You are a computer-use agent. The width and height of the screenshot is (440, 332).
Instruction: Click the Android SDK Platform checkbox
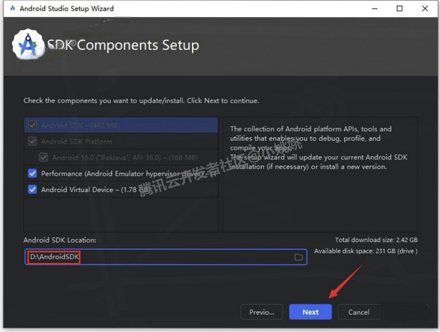point(32,141)
